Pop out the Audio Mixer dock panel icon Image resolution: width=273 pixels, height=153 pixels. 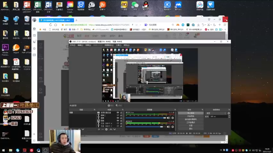175,109
